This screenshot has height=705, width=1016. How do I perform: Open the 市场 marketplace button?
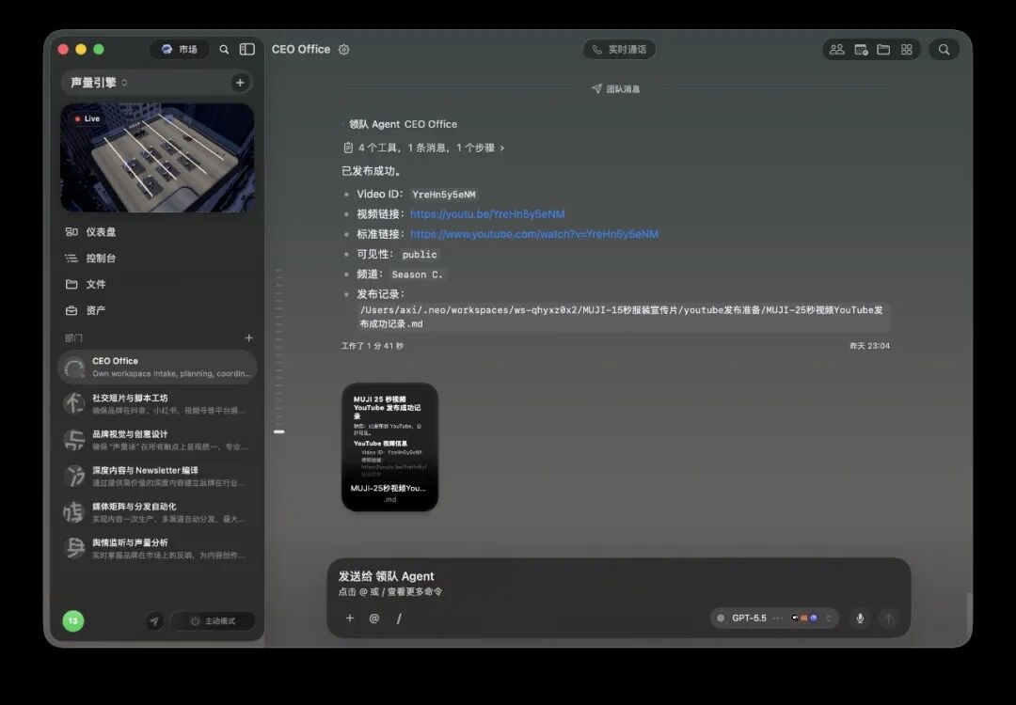pos(180,49)
